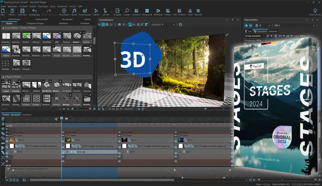The height and width of the screenshot is (186, 322).
Task: Click the scissors cut tool on timeline
Action: pos(56,119)
